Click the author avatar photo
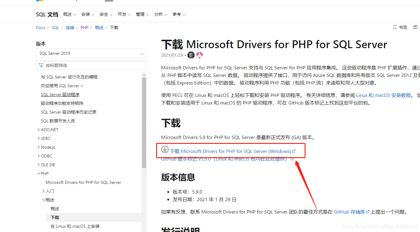The height and width of the screenshot is (232, 420). (x=191, y=55)
